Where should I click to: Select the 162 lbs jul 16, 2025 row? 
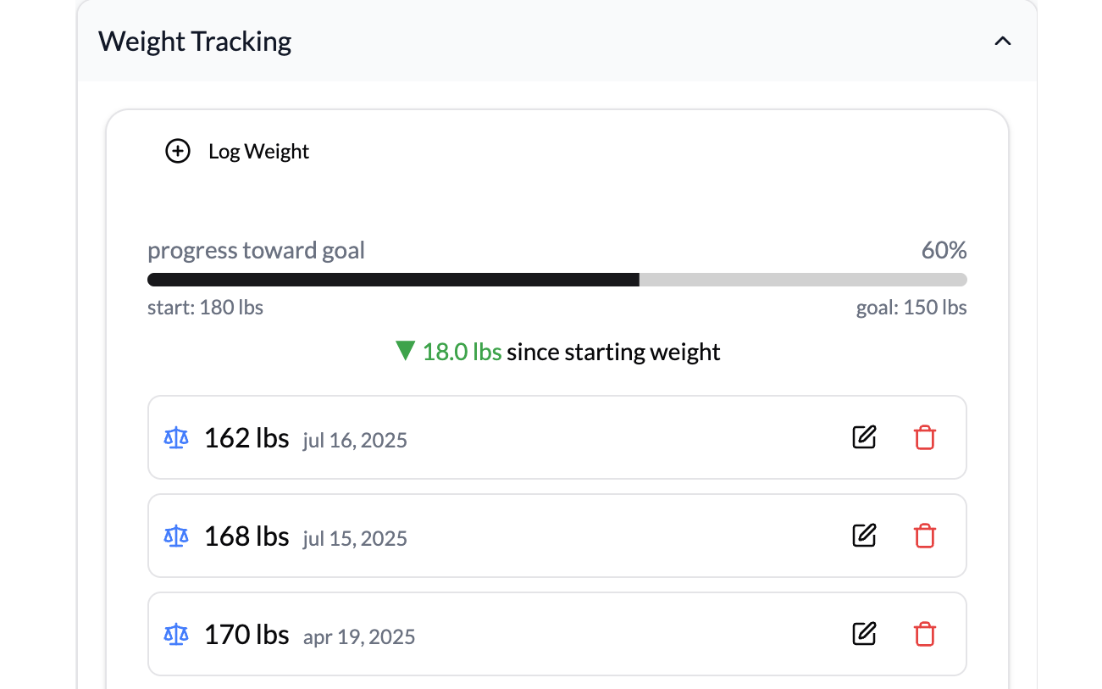pos(557,437)
